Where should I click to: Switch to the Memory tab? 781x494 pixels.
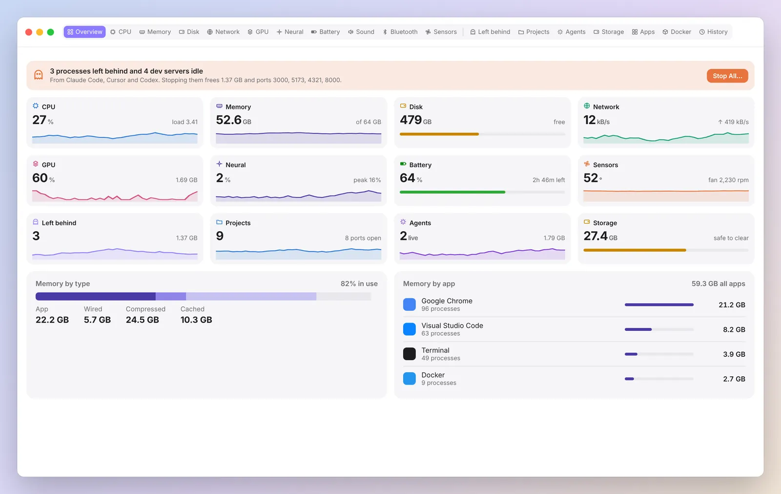(155, 32)
